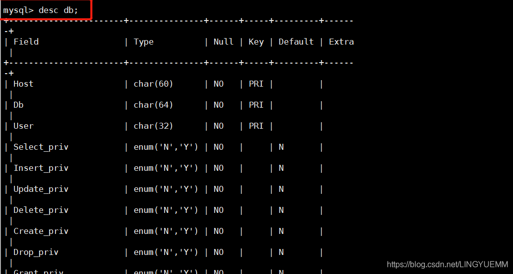This screenshot has height=274, width=513.
Task: Click the 'Select_priv' field name
Action: [41, 147]
